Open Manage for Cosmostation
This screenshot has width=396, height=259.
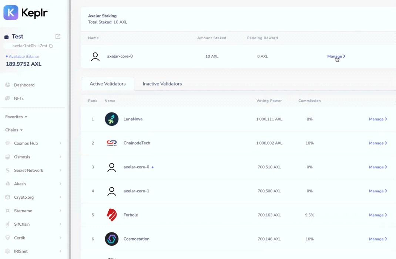pyautogui.click(x=378, y=239)
